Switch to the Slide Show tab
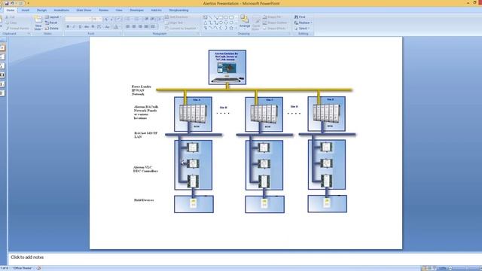 pyautogui.click(x=84, y=10)
